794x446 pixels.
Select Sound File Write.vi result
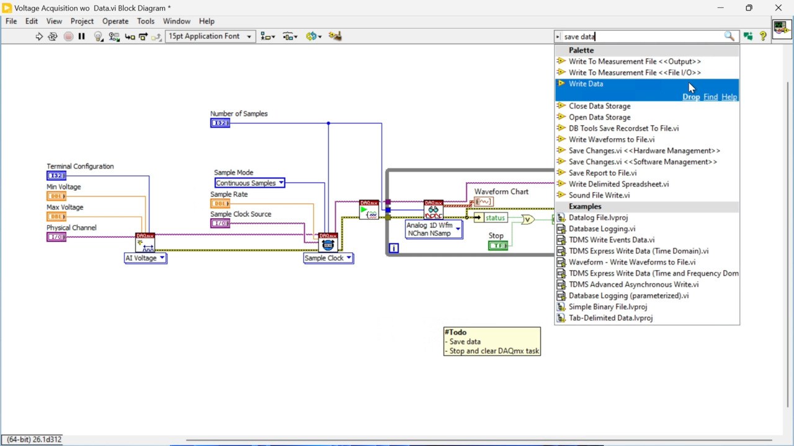pyautogui.click(x=647, y=195)
